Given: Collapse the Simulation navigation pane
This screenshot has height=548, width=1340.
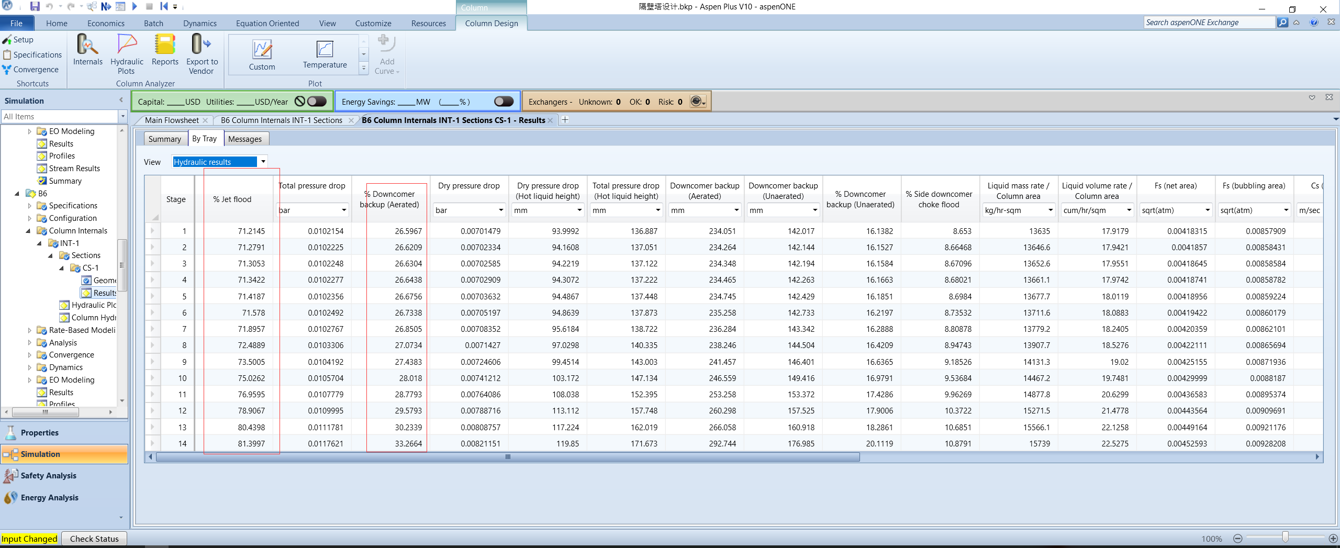Looking at the screenshot, I should tap(121, 100).
